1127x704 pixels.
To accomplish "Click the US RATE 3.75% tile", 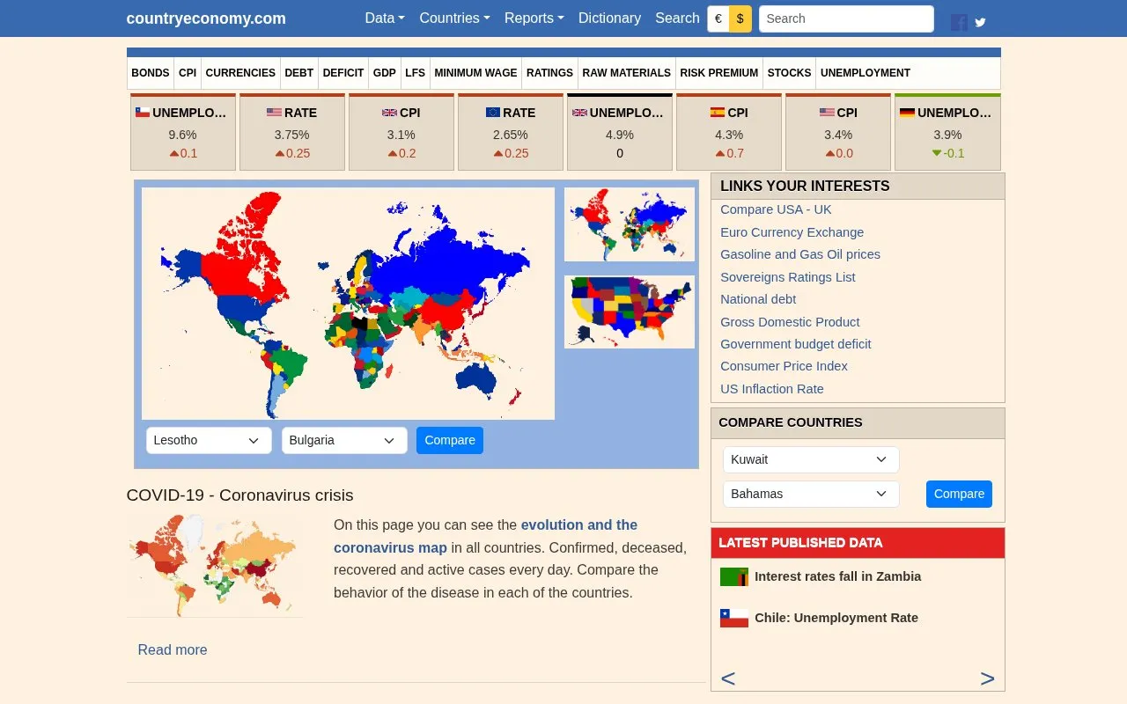I will point(292,132).
